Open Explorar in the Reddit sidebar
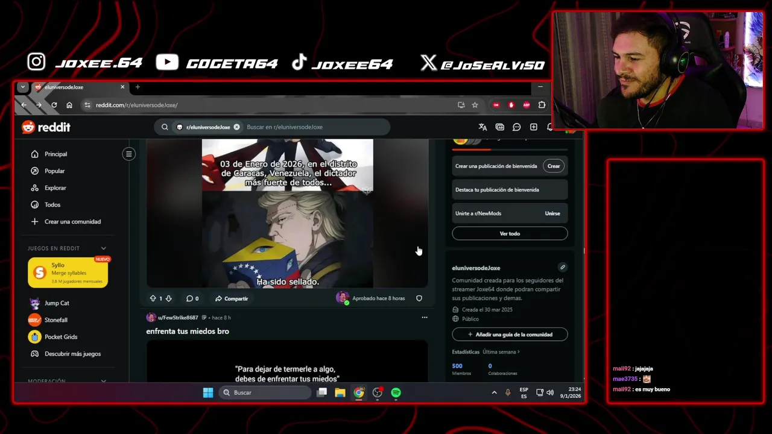 (55, 188)
